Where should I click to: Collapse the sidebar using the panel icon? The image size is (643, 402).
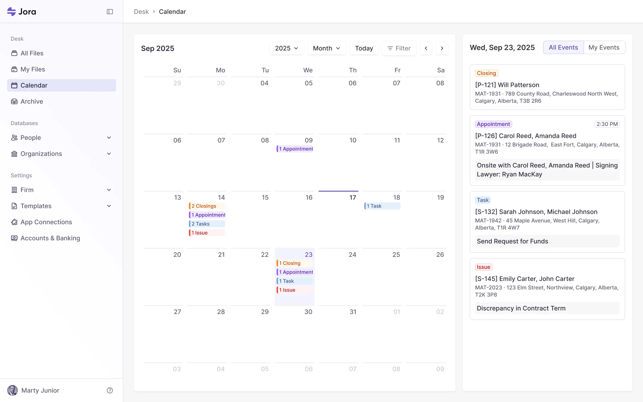pos(110,11)
